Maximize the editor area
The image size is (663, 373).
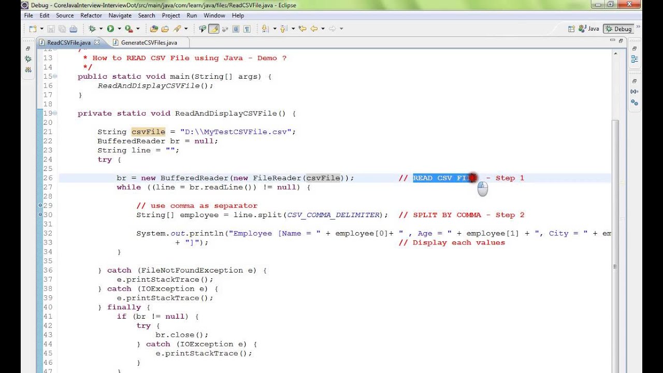tap(622, 40)
